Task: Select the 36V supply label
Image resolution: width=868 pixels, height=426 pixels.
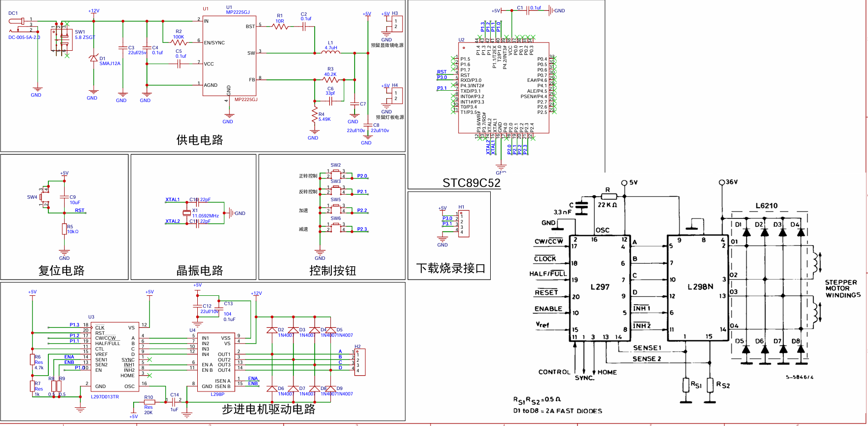Action: point(731,182)
